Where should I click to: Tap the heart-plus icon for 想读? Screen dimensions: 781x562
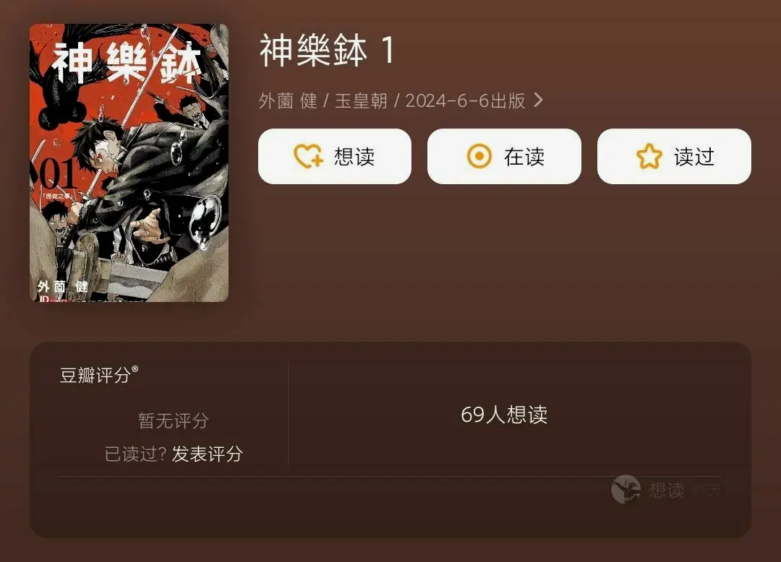[x=308, y=156]
